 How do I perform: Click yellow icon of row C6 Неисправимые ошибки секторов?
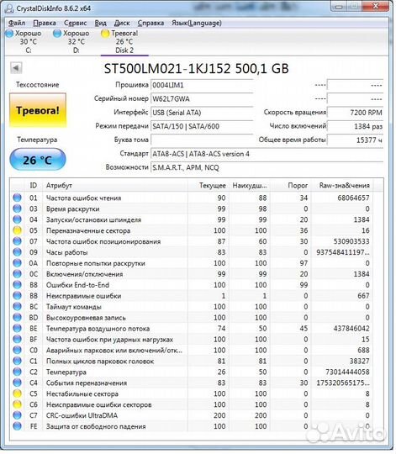tap(18, 404)
